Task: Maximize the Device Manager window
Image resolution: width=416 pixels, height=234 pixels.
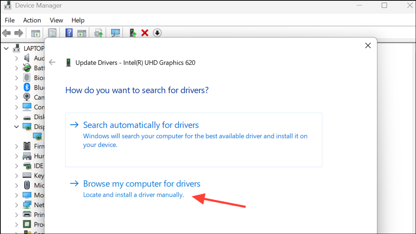Action: click(x=384, y=5)
